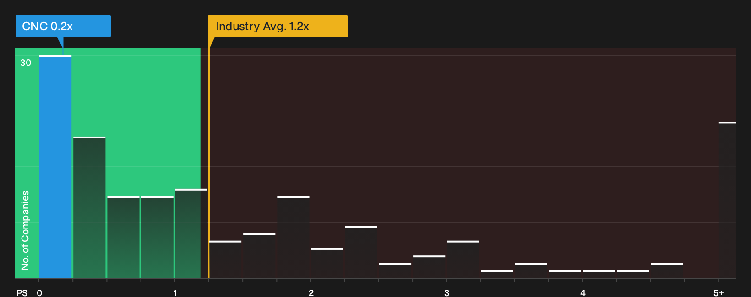Click the PS x-axis label

point(22,293)
